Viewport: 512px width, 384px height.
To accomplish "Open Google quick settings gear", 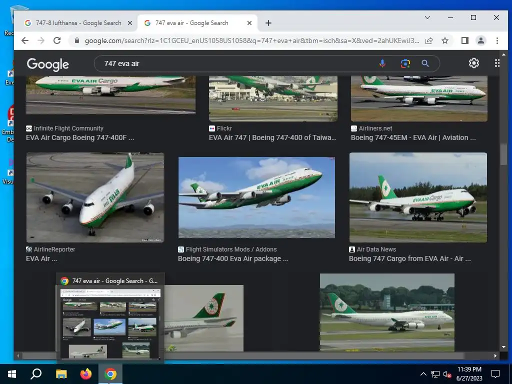I will tap(474, 63).
